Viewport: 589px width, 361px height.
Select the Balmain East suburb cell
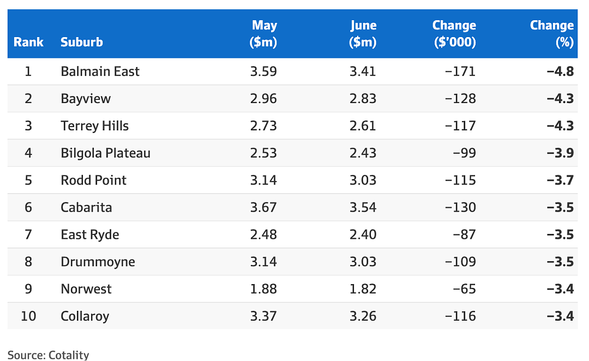coord(100,71)
